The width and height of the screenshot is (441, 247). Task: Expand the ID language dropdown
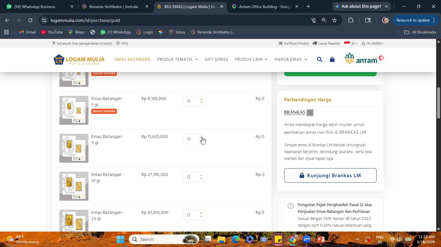351,43
